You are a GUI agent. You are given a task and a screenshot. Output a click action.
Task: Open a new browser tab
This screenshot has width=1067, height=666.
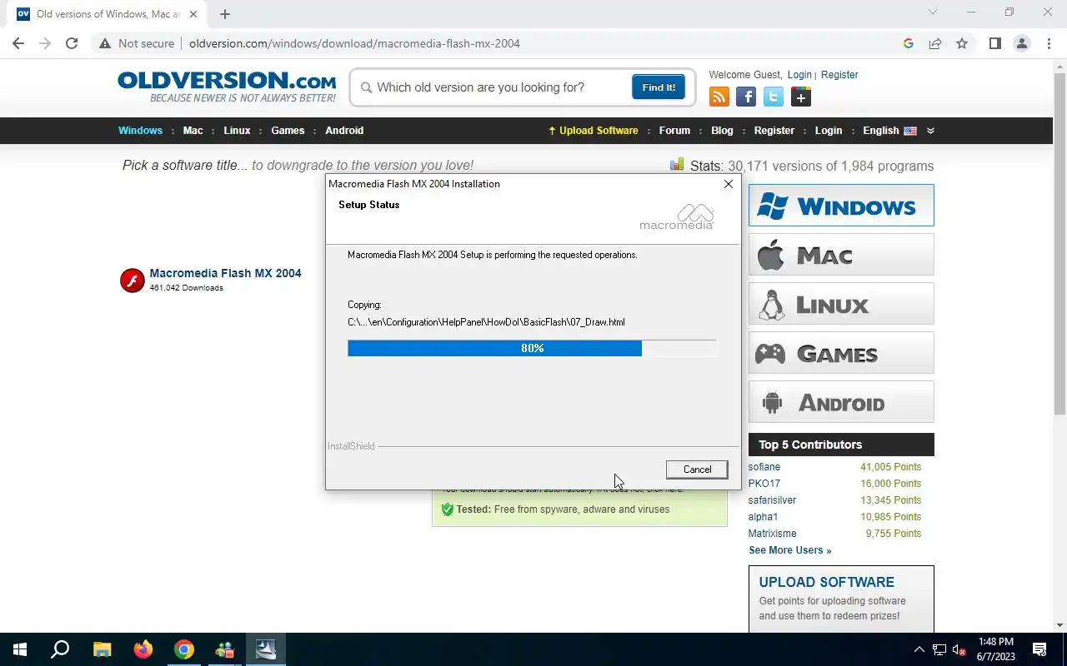tap(225, 14)
